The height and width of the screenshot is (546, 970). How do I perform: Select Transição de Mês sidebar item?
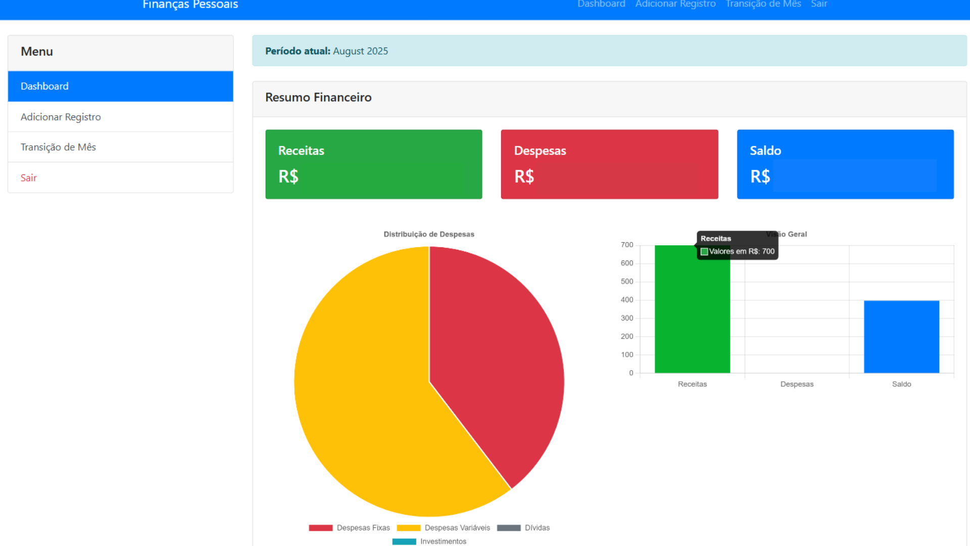(58, 147)
